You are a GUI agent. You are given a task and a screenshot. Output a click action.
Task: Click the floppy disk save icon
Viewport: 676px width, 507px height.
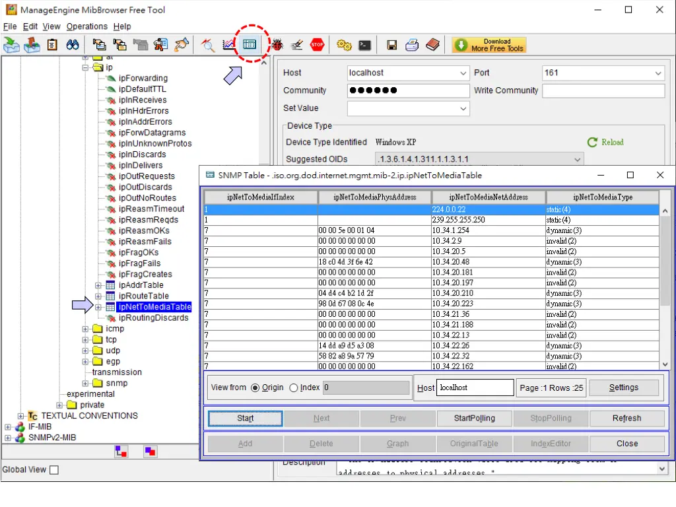pos(392,45)
